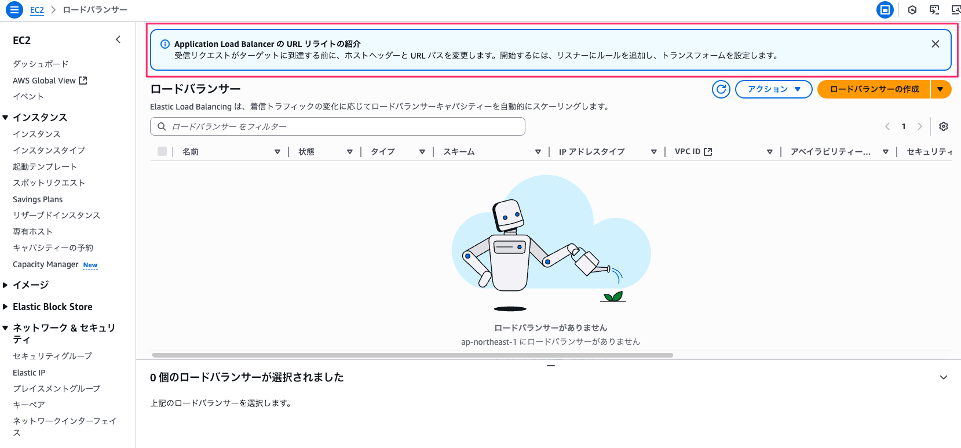
Task: Go to インスタンスタイプ in sidebar
Action: (x=49, y=150)
